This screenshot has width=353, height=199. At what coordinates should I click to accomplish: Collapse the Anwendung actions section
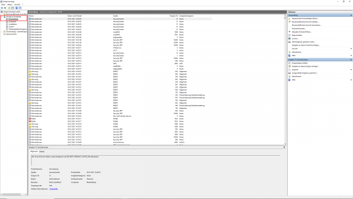click(351, 15)
